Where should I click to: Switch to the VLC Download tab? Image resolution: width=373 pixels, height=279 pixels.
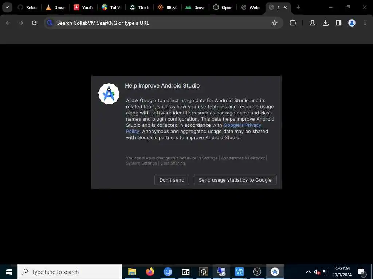pos(55,7)
